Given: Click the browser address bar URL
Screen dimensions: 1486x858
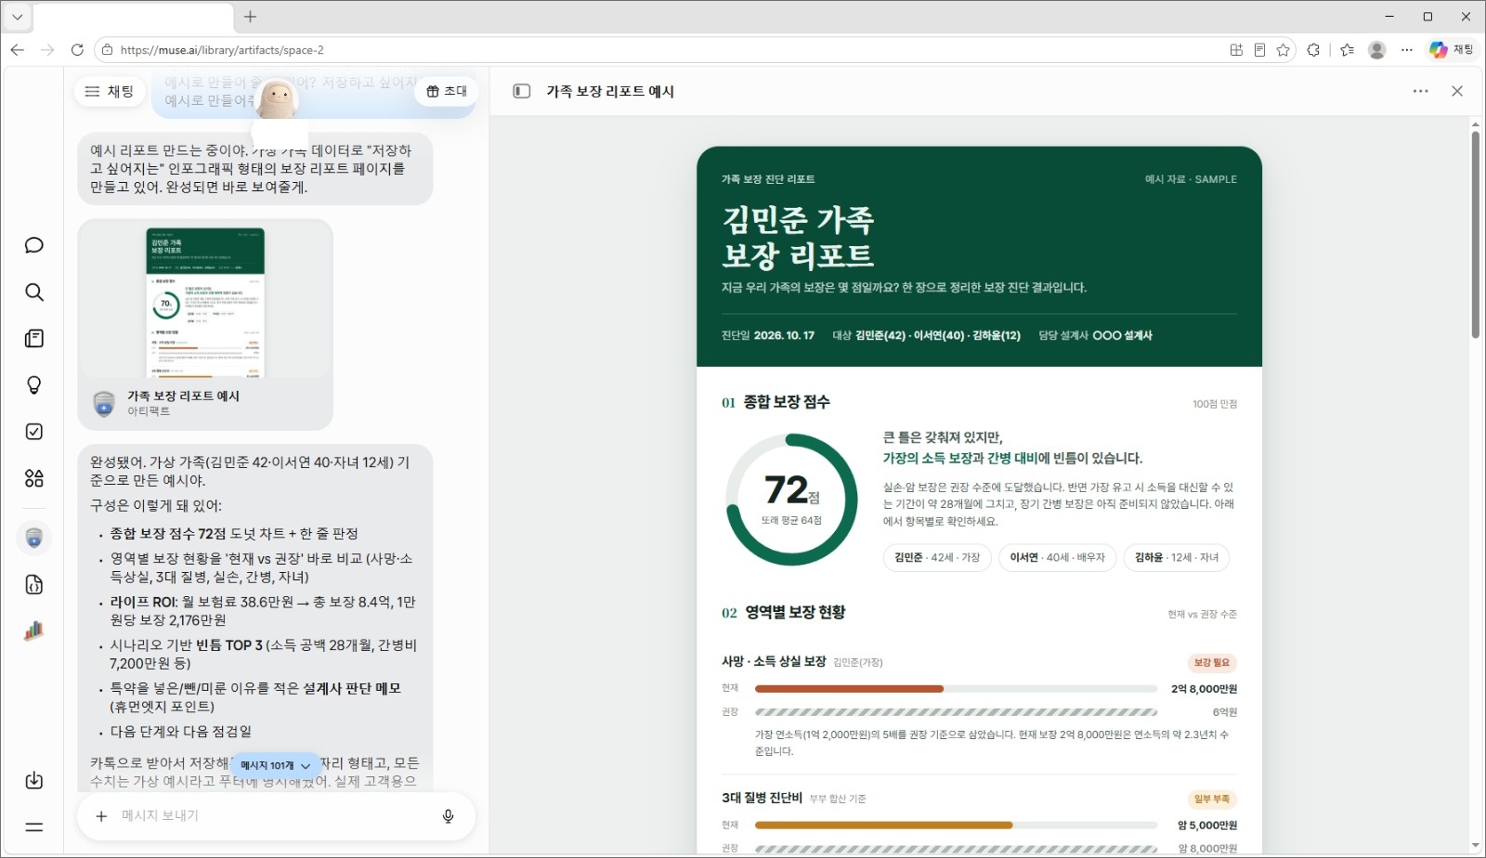Looking at the screenshot, I should 222,50.
